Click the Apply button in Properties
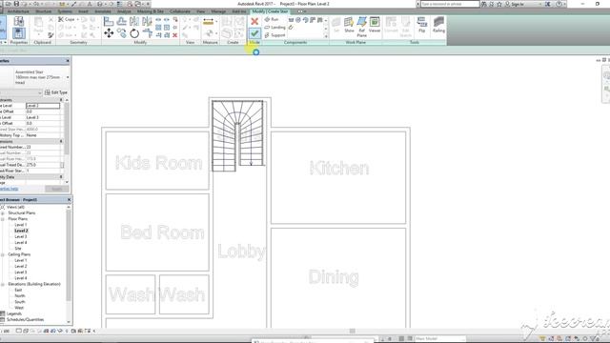This screenshot has width=610, height=343. [57, 189]
